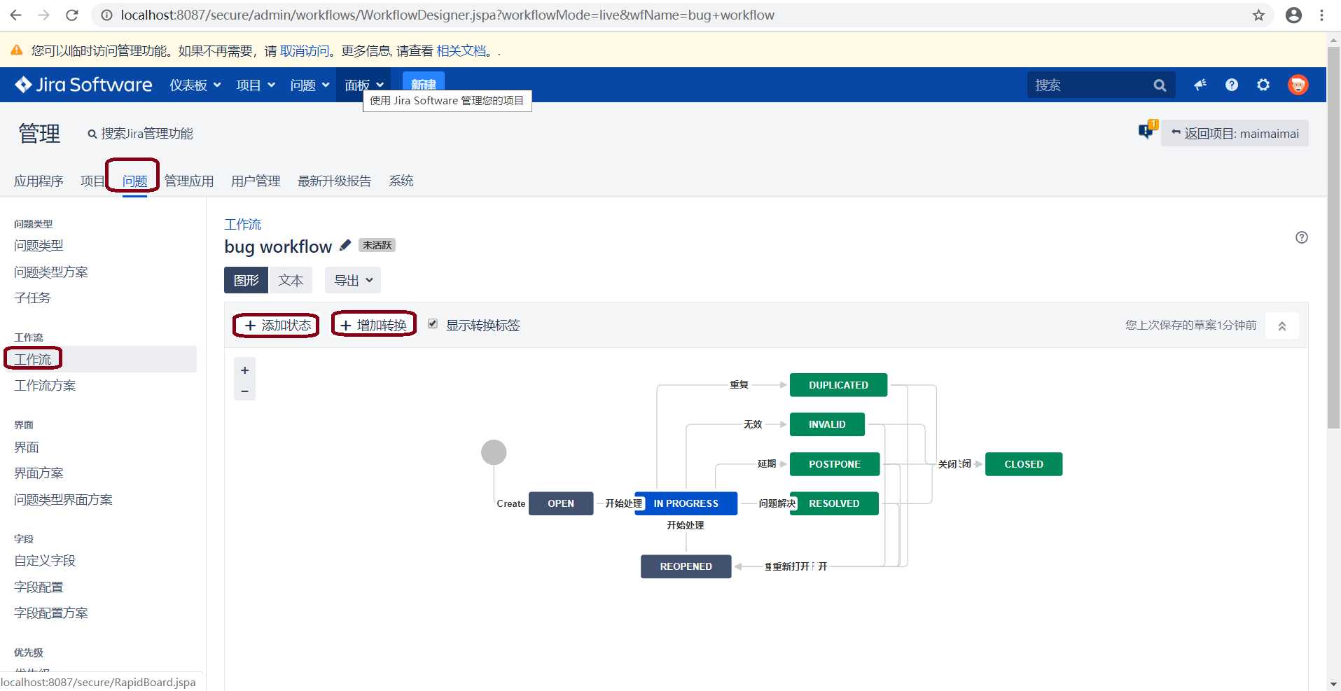Select the OPEN status node
Viewport: 1341px width, 691px height.
[x=561, y=503]
